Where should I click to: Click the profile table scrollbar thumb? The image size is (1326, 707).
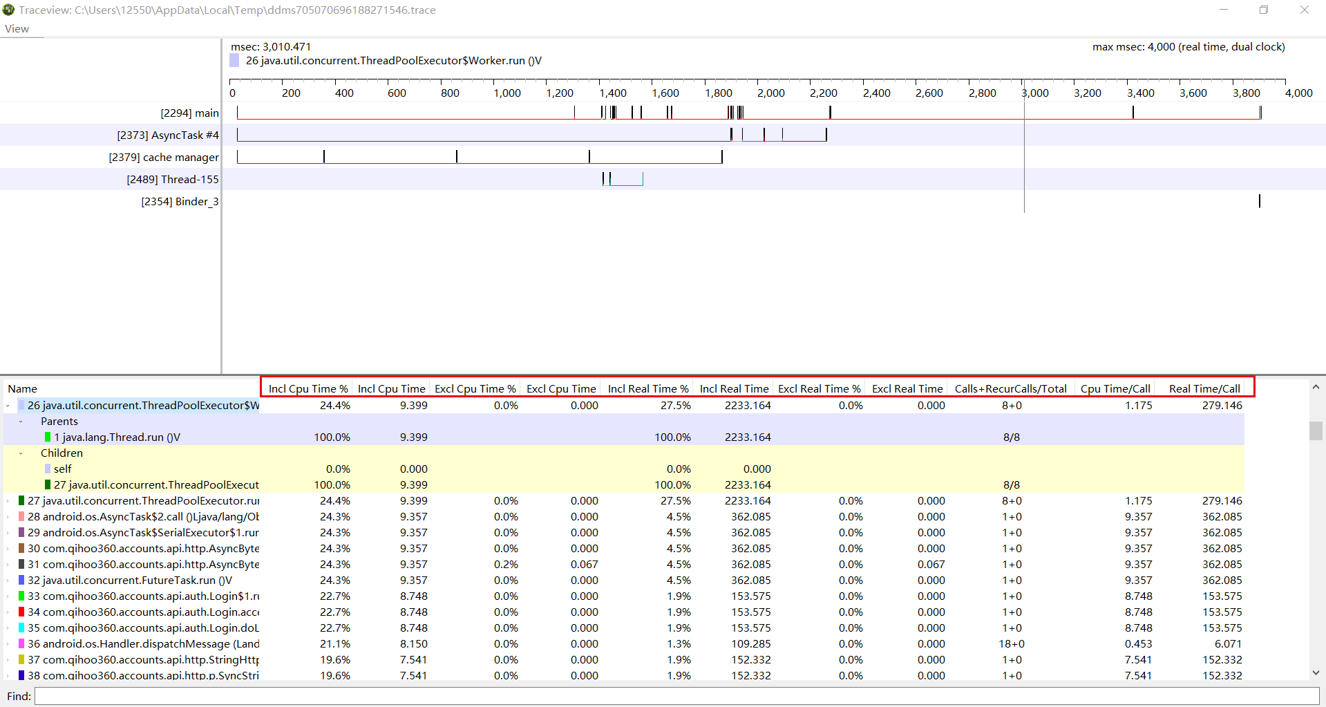tap(1316, 431)
